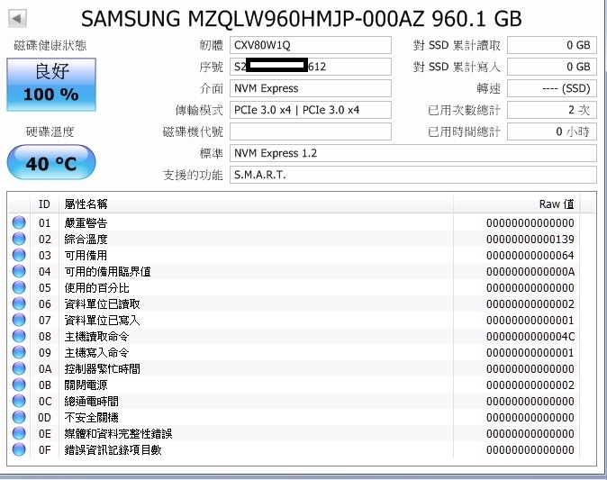Image resolution: width=607 pixels, height=480 pixels.
Task: Select the 不安全關機 attribute name
Action: 91,418
